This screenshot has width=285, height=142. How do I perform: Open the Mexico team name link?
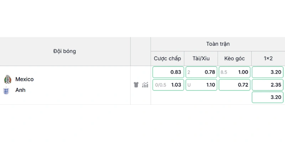tap(24, 79)
